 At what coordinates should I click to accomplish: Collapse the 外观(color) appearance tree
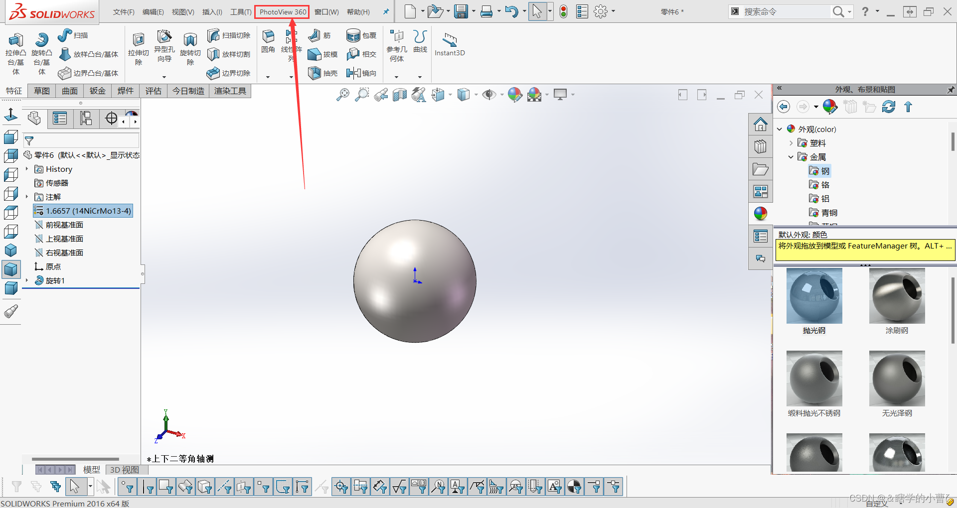click(x=780, y=129)
